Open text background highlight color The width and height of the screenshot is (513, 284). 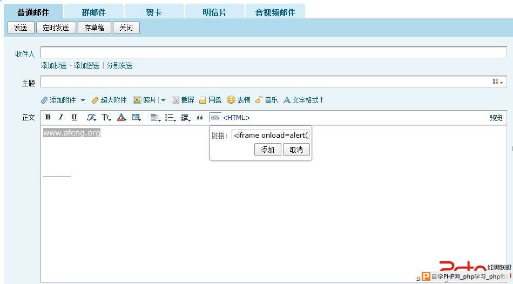[x=136, y=117]
